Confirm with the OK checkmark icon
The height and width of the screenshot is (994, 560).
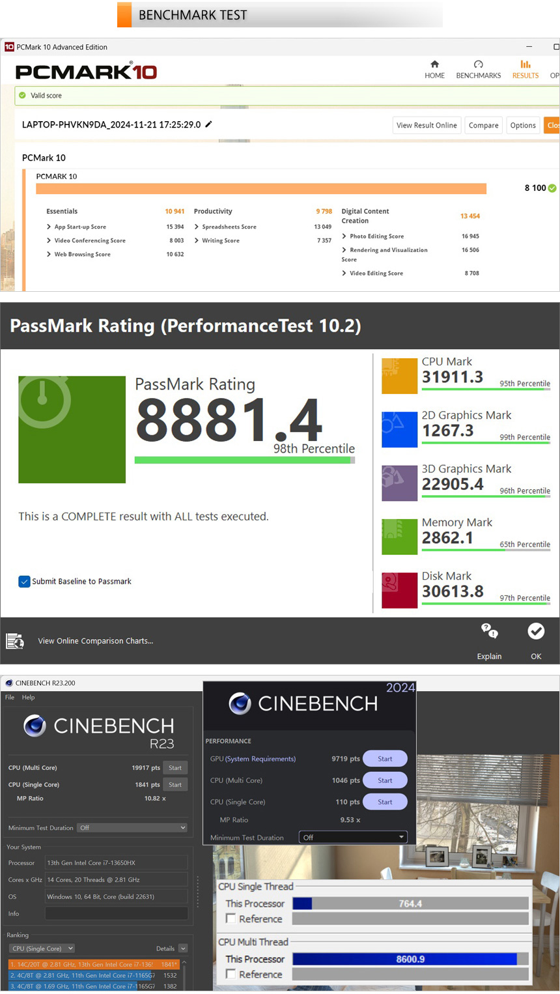click(x=536, y=631)
